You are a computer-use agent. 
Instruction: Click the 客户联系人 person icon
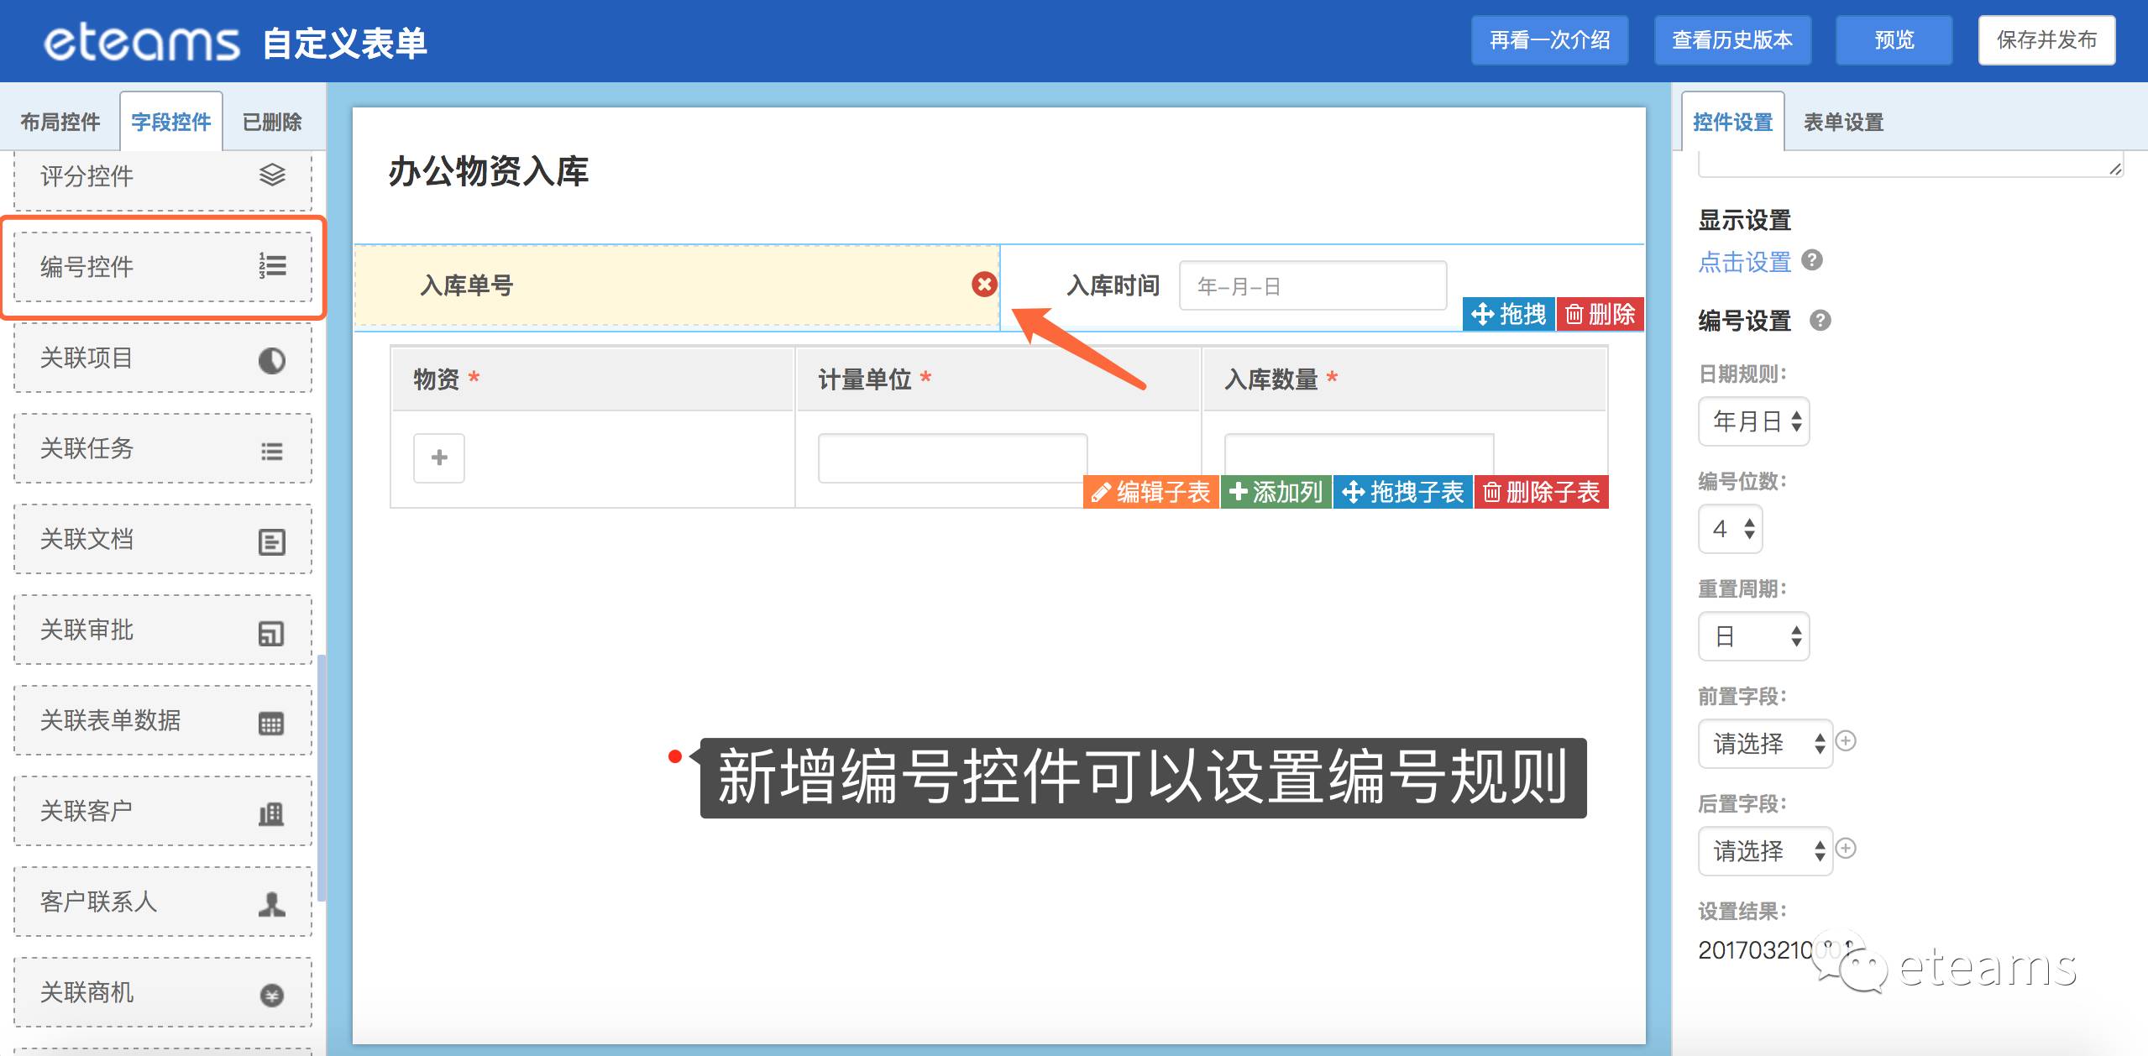point(271,904)
